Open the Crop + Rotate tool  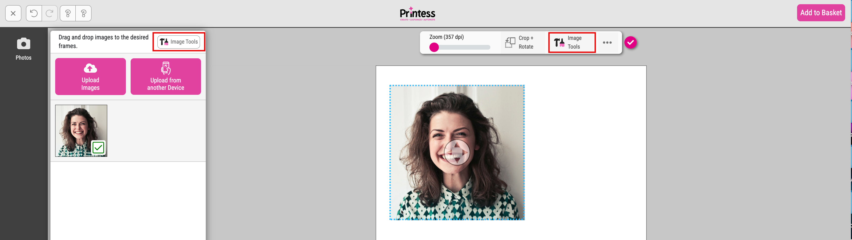(x=520, y=42)
